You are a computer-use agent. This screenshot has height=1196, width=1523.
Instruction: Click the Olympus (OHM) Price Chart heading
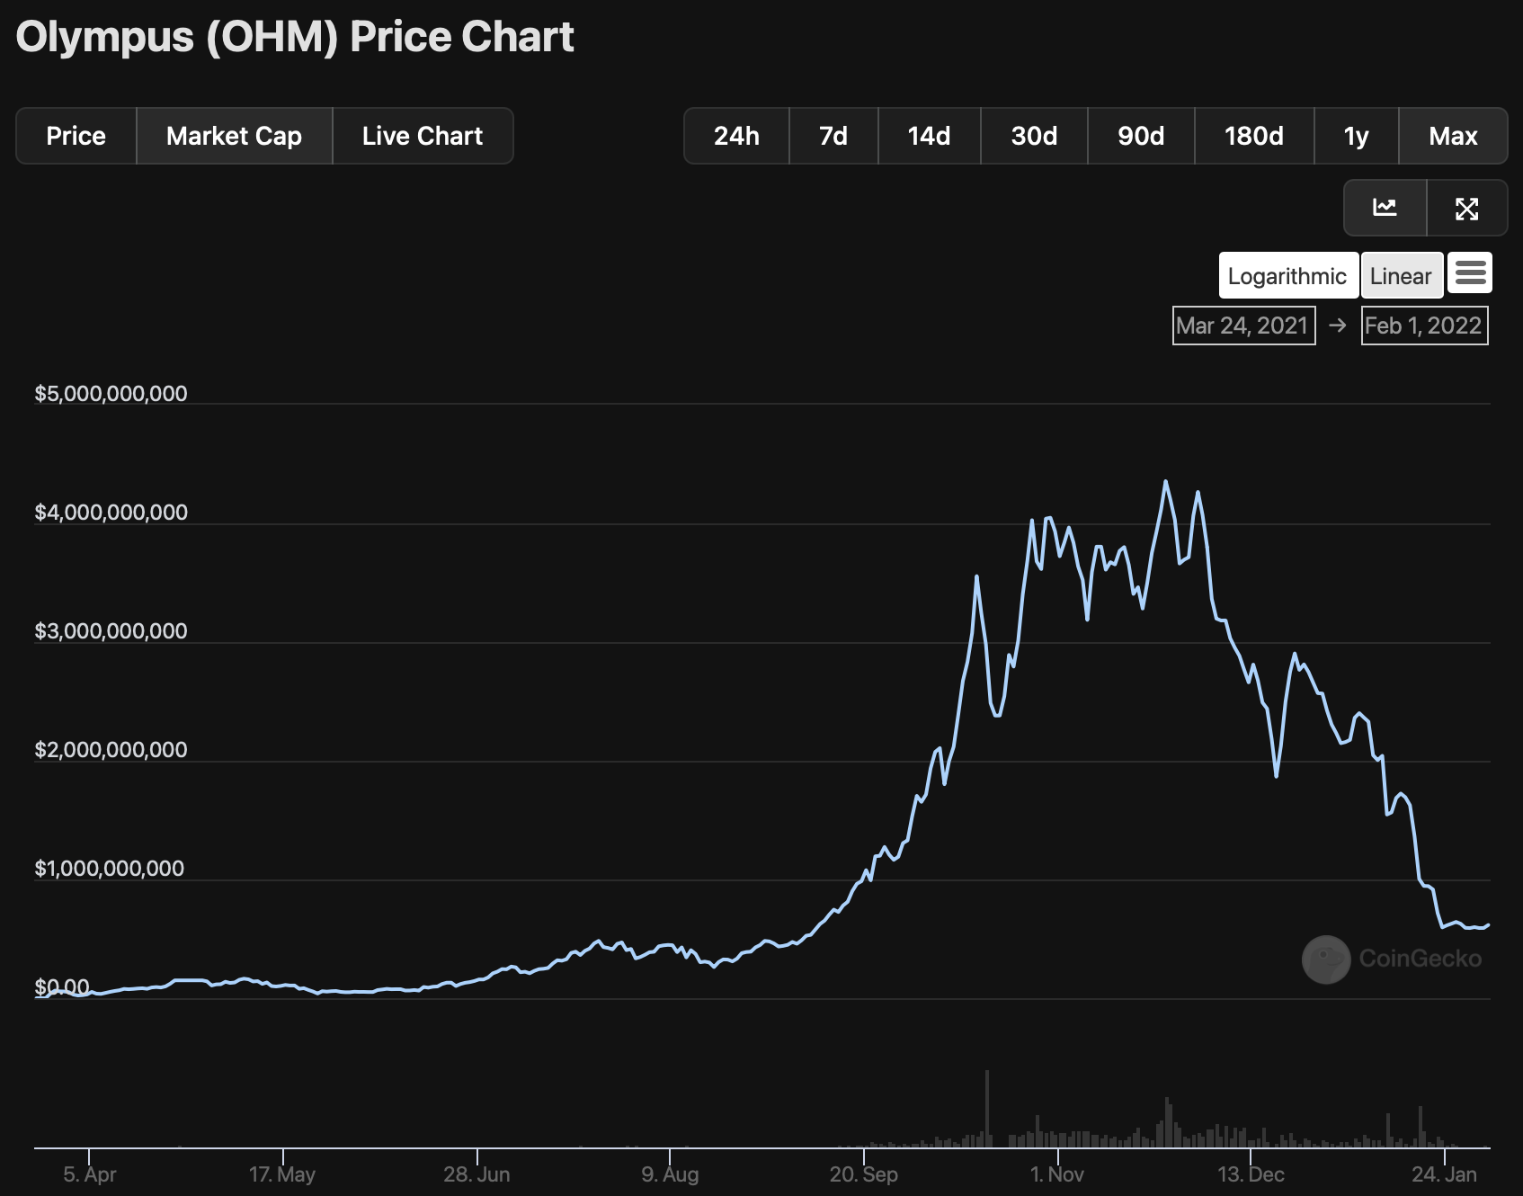tap(295, 38)
